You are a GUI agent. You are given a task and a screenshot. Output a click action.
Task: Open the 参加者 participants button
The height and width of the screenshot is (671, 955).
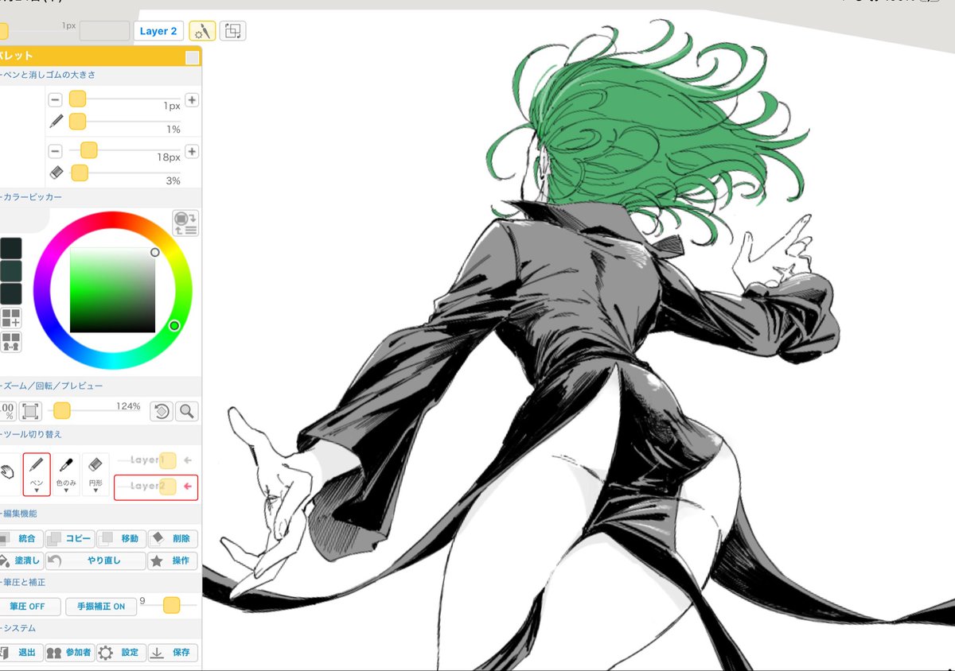(x=70, y=653)
